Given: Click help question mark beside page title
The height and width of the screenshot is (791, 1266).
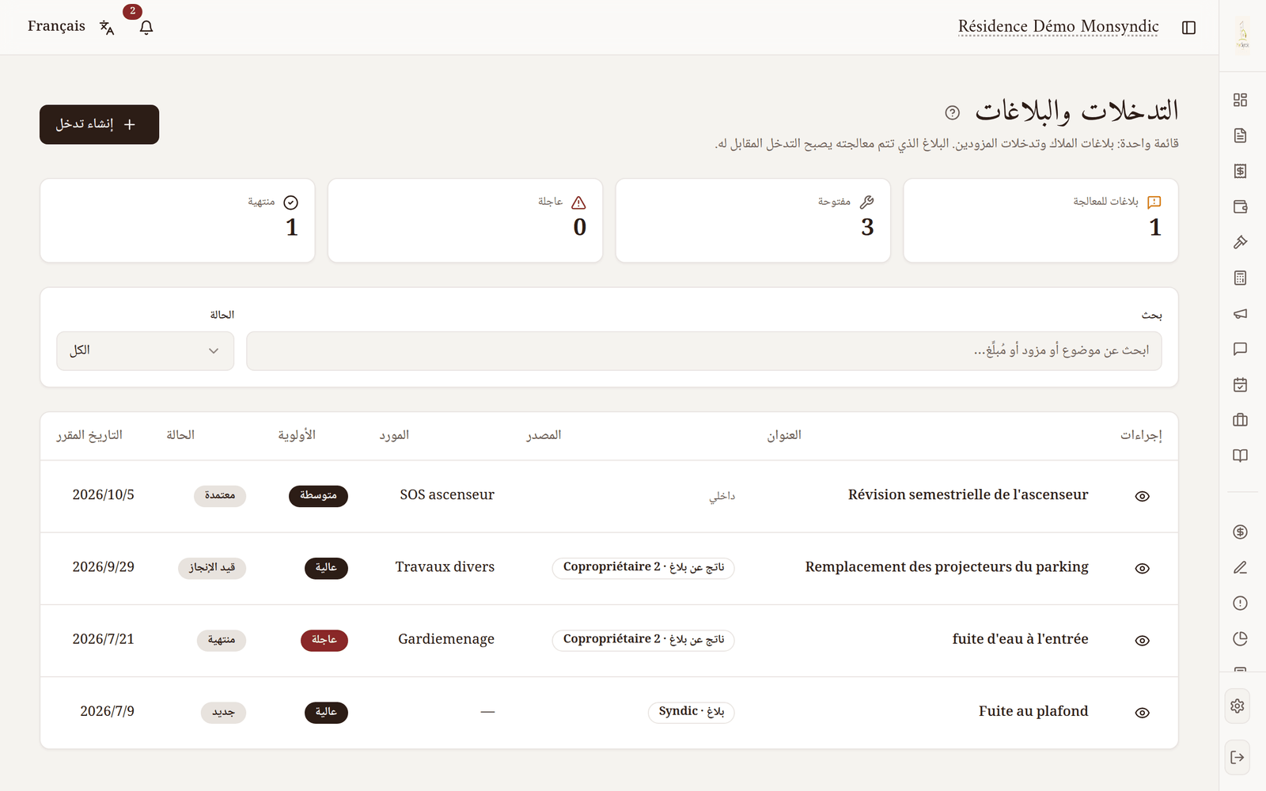Looking at the screenshot, I should click(x=953, y=112).
